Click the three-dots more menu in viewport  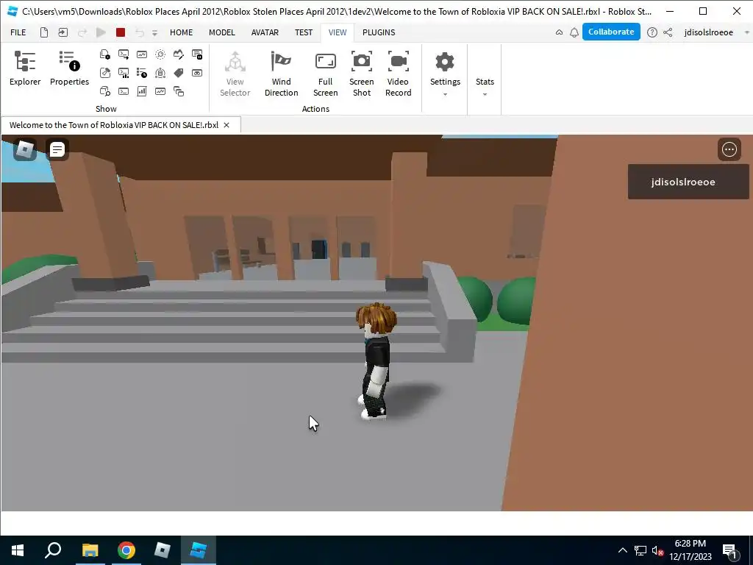pyautogui.click(x=729, y=149)
